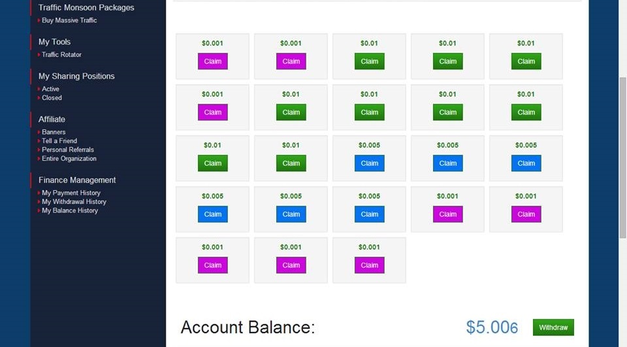Screen dimensions: 627x347
Task: Open the Banners affiliate link
Action: coord(54,132)
